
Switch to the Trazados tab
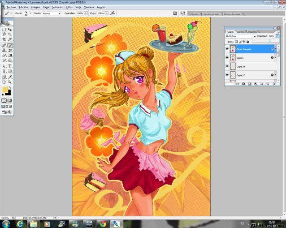coord(252,32)
